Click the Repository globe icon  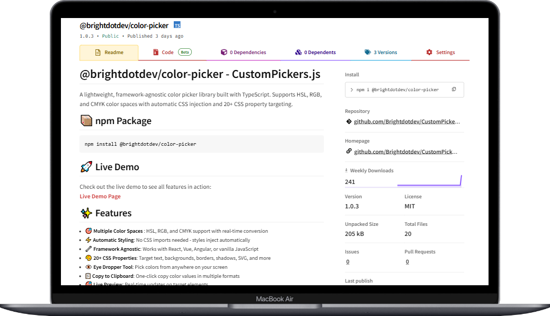(349, 121)
